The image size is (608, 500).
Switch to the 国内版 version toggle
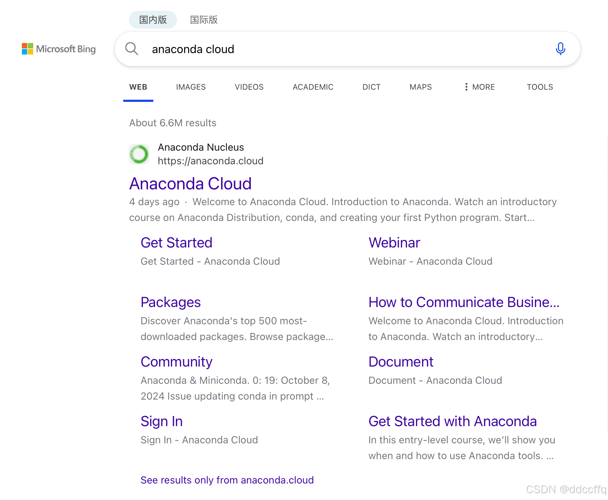click(153, 20)
